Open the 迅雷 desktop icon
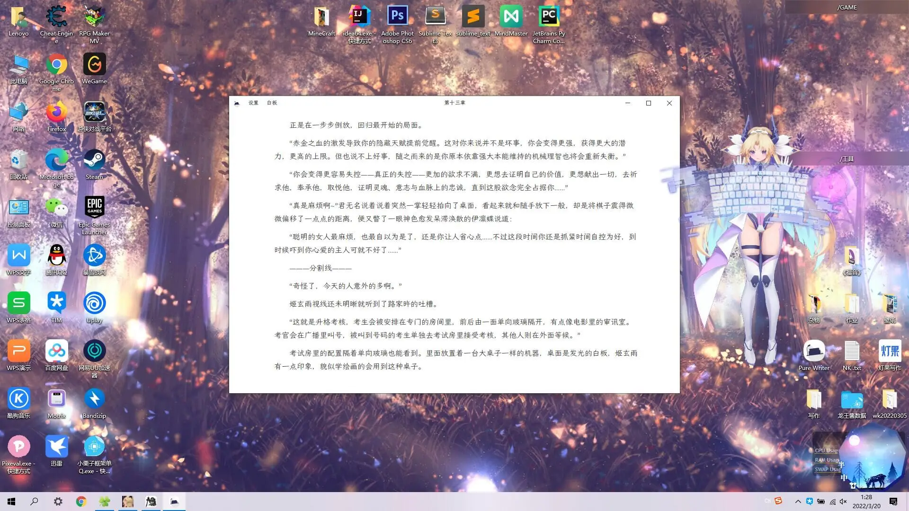The height and width of the screenshot is (511, 909). [x=56, y=451]
